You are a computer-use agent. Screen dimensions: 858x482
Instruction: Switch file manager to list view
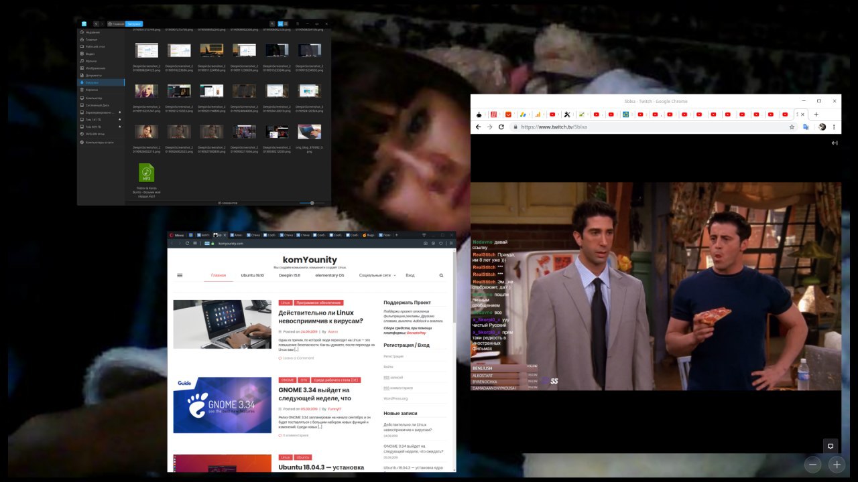point(286,24)
